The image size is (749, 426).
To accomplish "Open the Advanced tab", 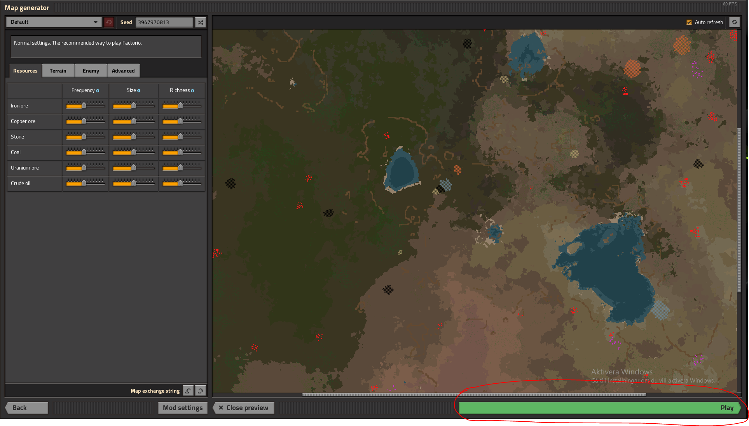I will [123, 71].
